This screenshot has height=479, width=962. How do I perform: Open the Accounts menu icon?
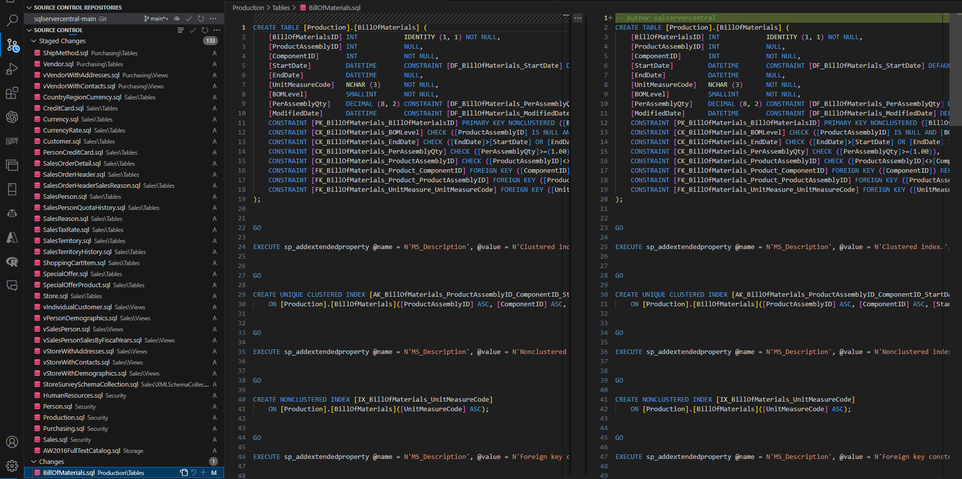(x=12, y=442)
